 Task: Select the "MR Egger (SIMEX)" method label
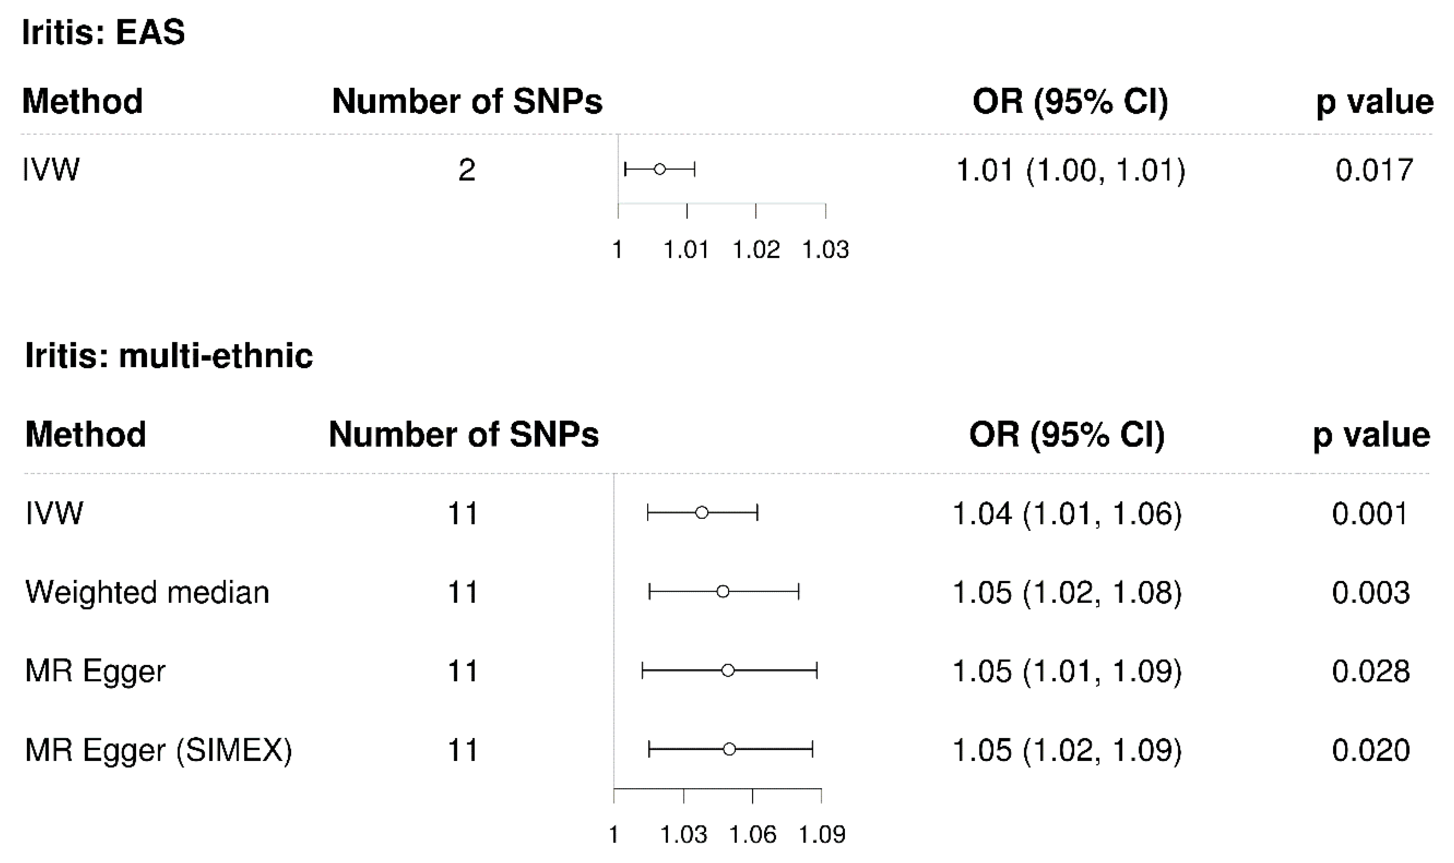pos(158,750)
